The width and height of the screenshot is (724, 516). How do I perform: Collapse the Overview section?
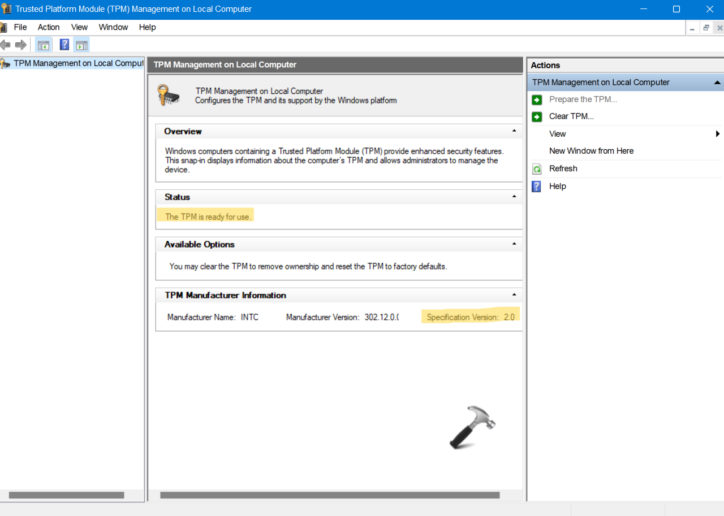[514, 131]
